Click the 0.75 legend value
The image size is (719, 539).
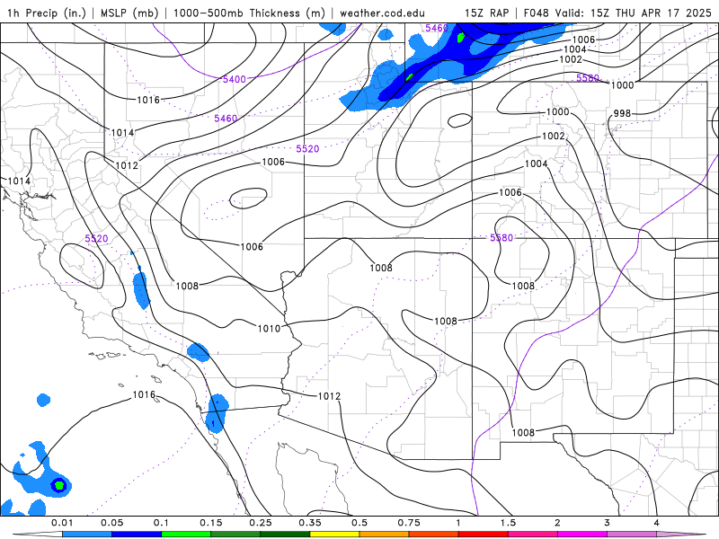[x=409, y=523]
